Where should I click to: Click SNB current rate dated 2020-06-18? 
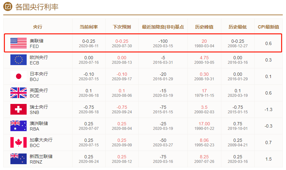[89, 110]
